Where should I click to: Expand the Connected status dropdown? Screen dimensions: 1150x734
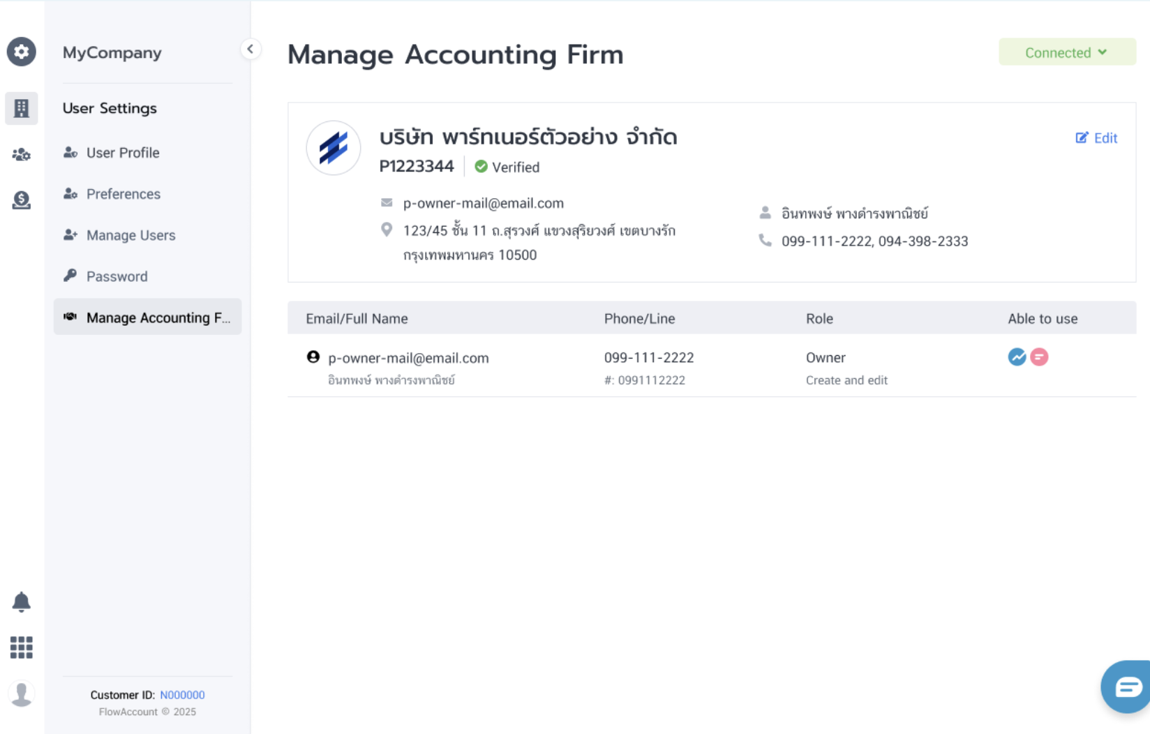click(x=1067, y=52)
